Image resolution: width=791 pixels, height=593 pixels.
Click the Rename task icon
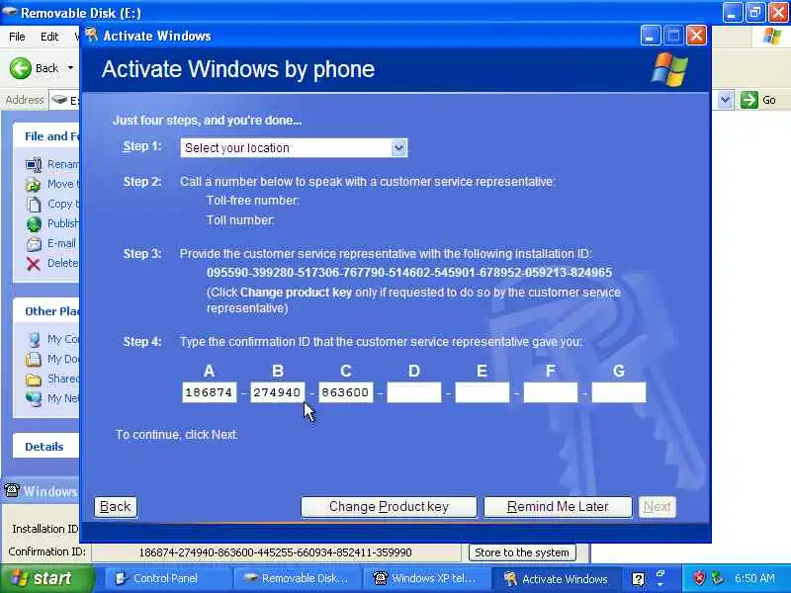34,165
